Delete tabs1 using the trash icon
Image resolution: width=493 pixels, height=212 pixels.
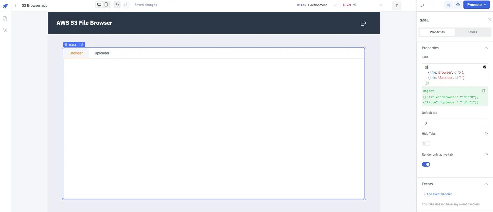point(82,45)
